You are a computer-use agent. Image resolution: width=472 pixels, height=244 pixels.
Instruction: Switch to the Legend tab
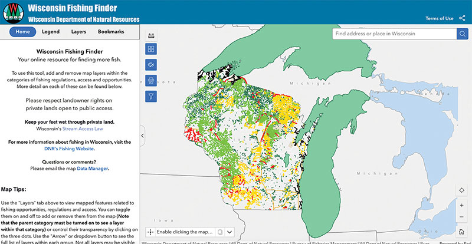coord(51,32)
